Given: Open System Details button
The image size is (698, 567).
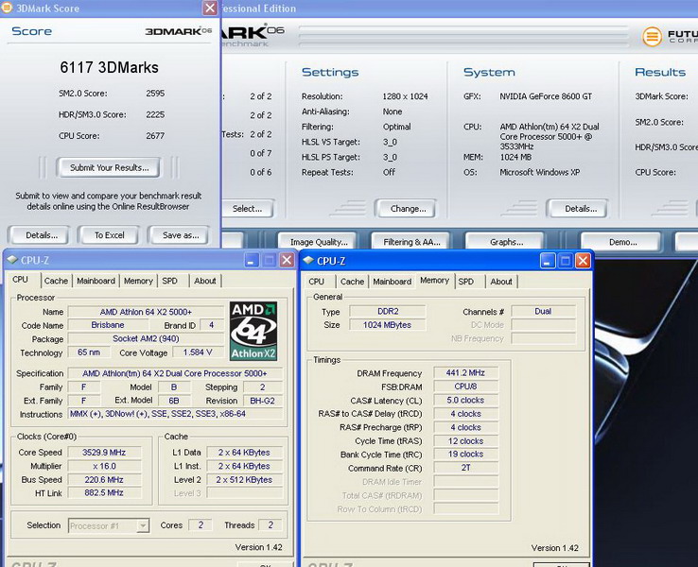Looking at the screenshot, I should (x=581, y=209).
